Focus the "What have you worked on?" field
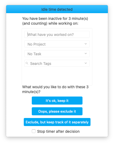This screenshot has width=114, height=144. [x=57, y=34]
